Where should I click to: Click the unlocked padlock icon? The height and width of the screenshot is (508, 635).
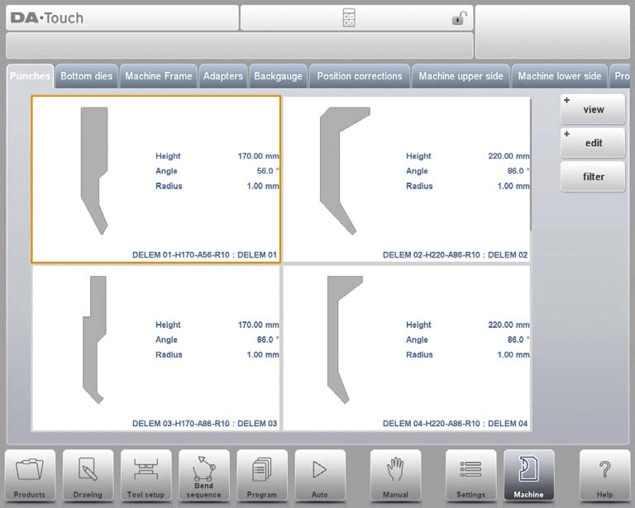459,18
